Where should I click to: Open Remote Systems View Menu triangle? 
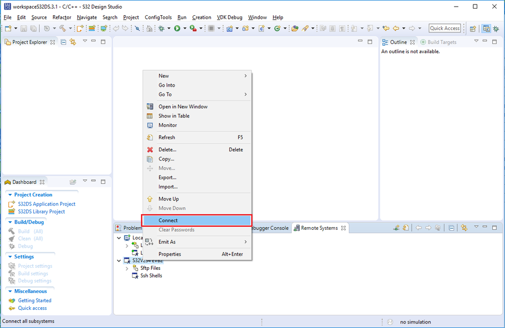(x=476, y=227)
